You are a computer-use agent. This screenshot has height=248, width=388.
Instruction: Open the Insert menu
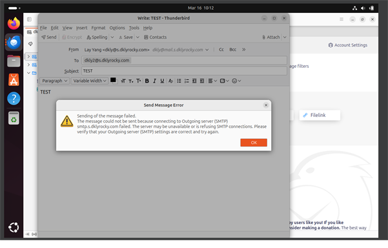[81, 28]
